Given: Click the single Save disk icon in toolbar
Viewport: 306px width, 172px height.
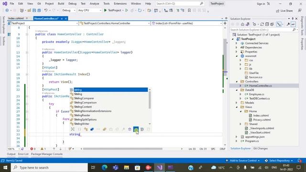Looking at the screenshot, I should [x=34, y=11].
